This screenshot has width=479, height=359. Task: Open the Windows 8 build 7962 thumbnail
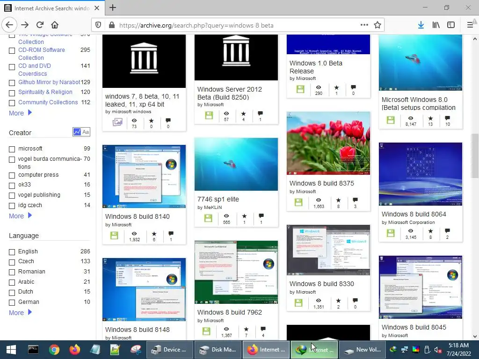click(x=236, y=273)
